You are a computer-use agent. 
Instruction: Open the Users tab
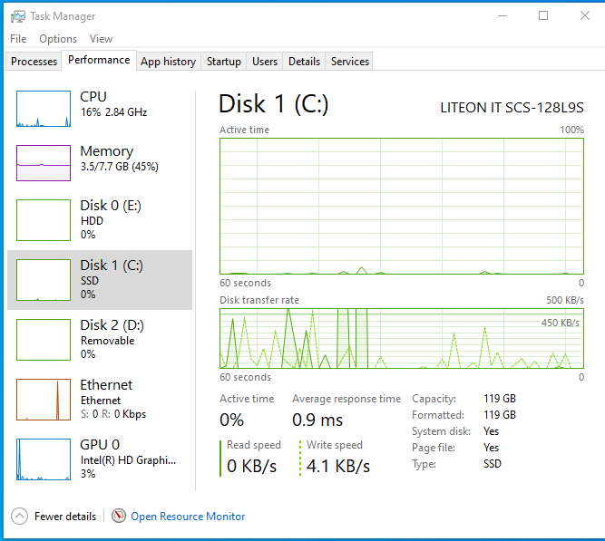click(x=265, y=62)
